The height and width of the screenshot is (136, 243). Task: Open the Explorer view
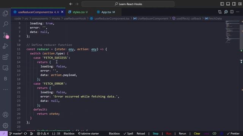point(5,14)
